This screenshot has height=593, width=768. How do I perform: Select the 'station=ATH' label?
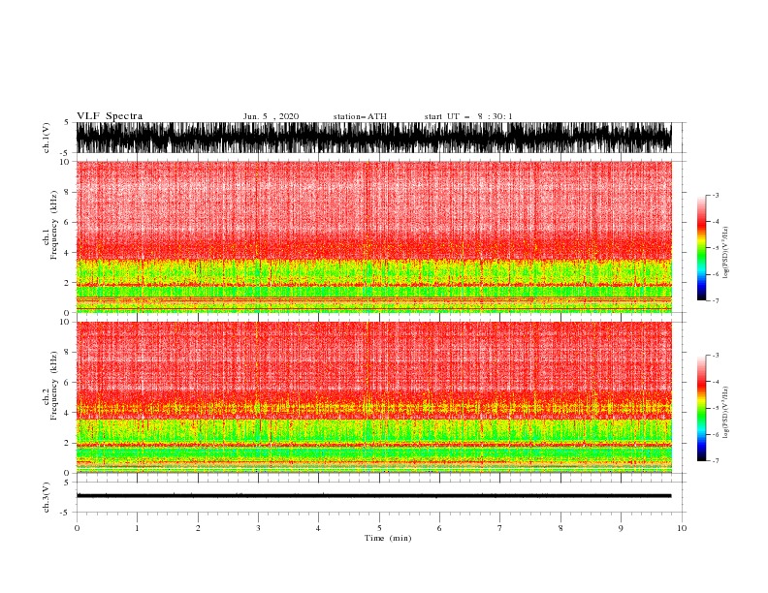tap(360, 116)
